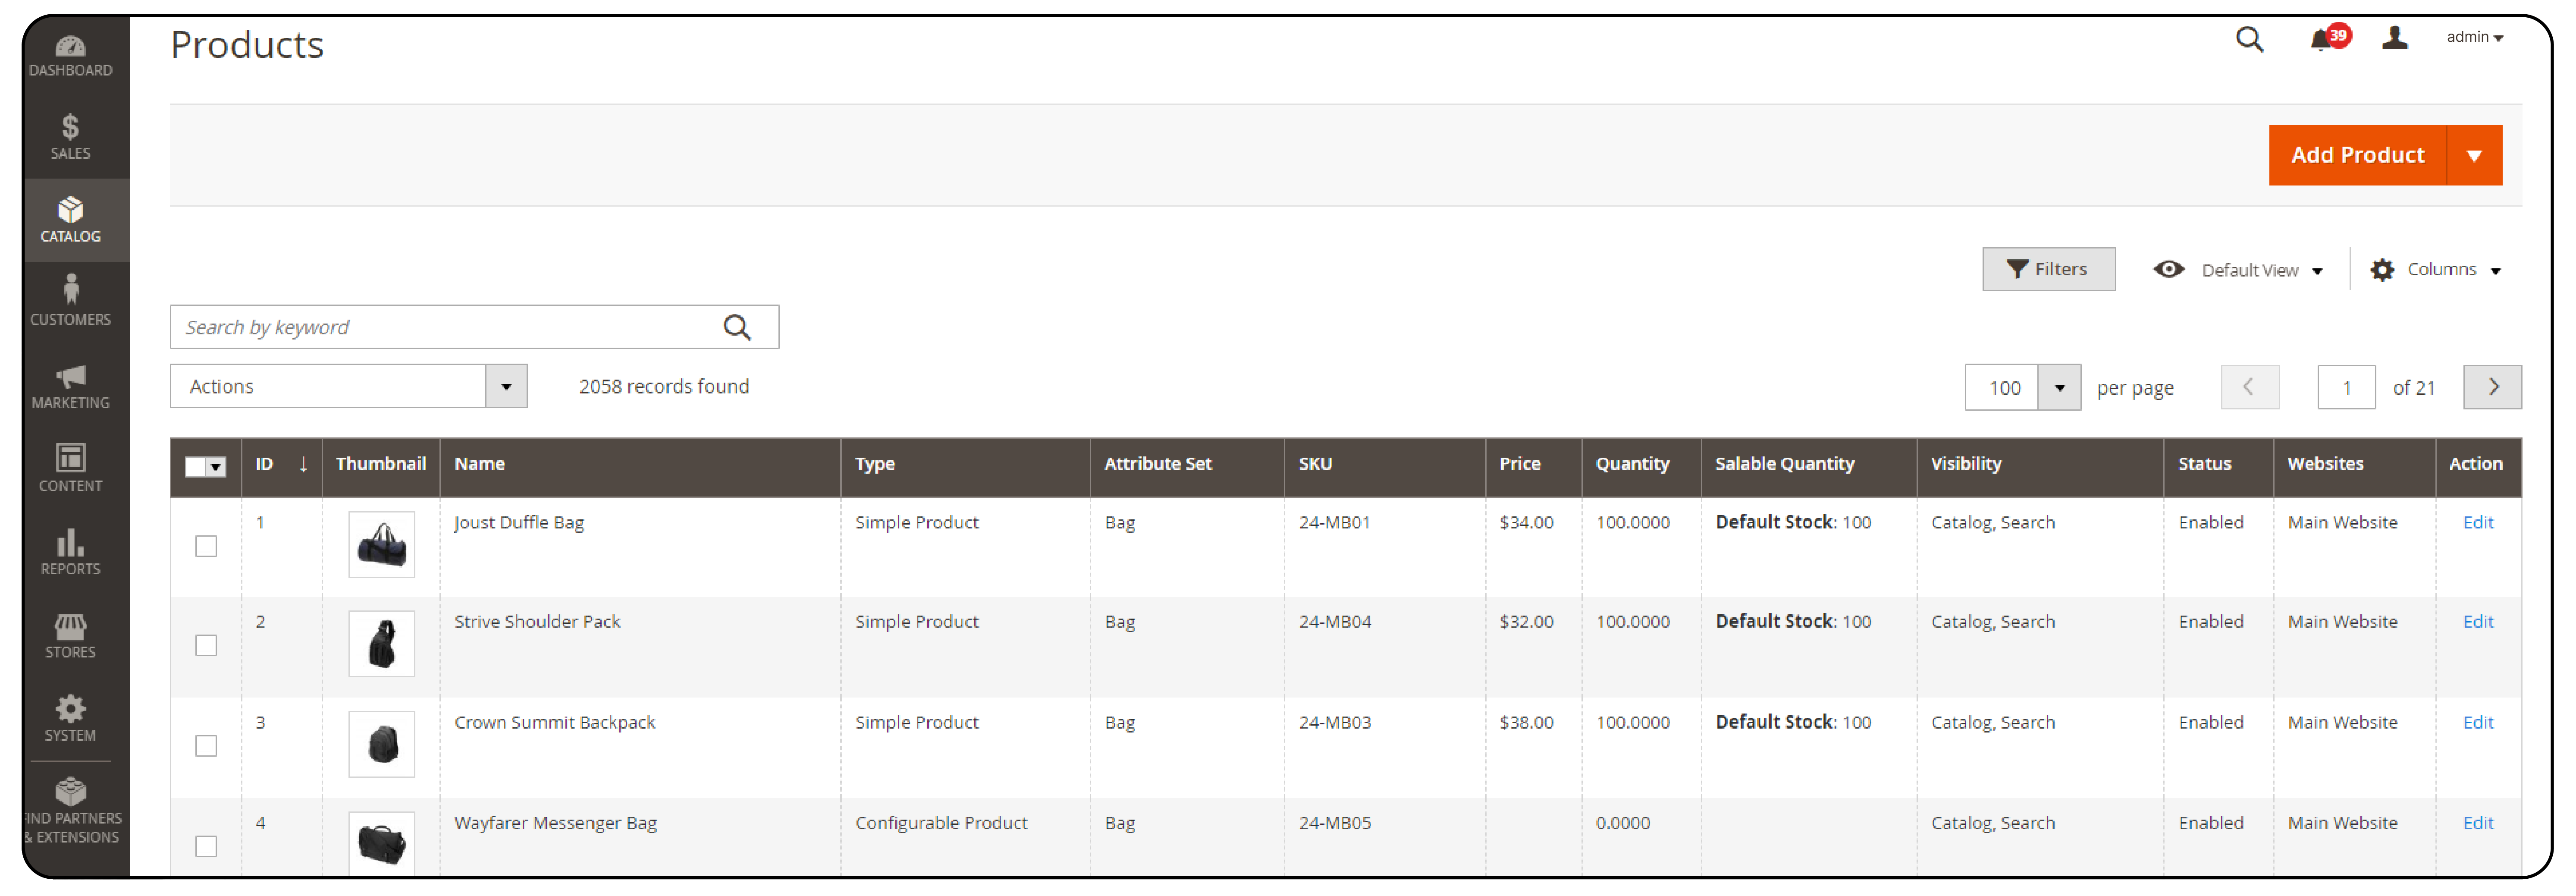Select the Wayfarer Messenger Bag checkbox
The height and width of the screenshot is (896, 2576).
point(206,846)
